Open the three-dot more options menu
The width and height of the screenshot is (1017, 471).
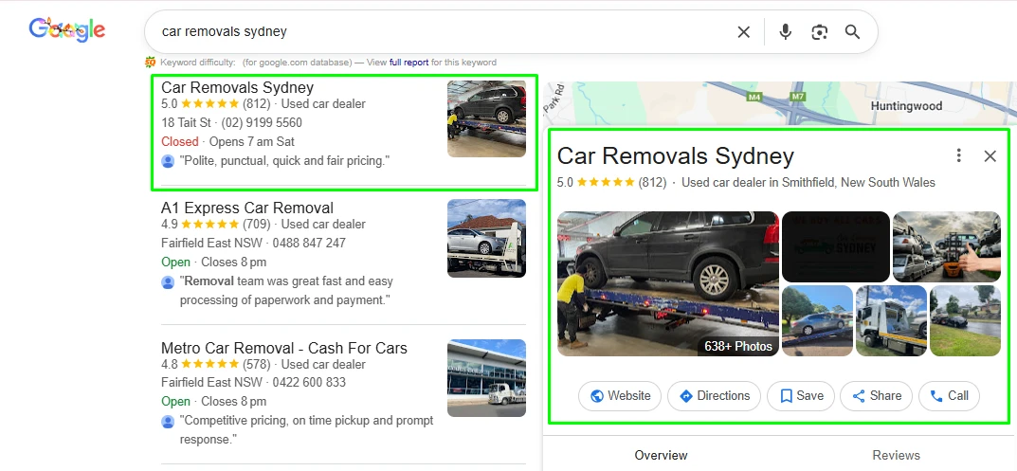(x=959, y=155)
